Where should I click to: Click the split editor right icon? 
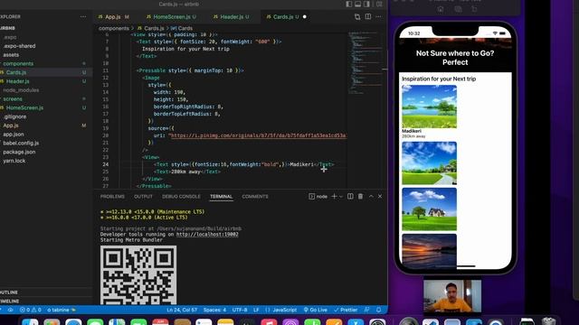tap(368, 16)
